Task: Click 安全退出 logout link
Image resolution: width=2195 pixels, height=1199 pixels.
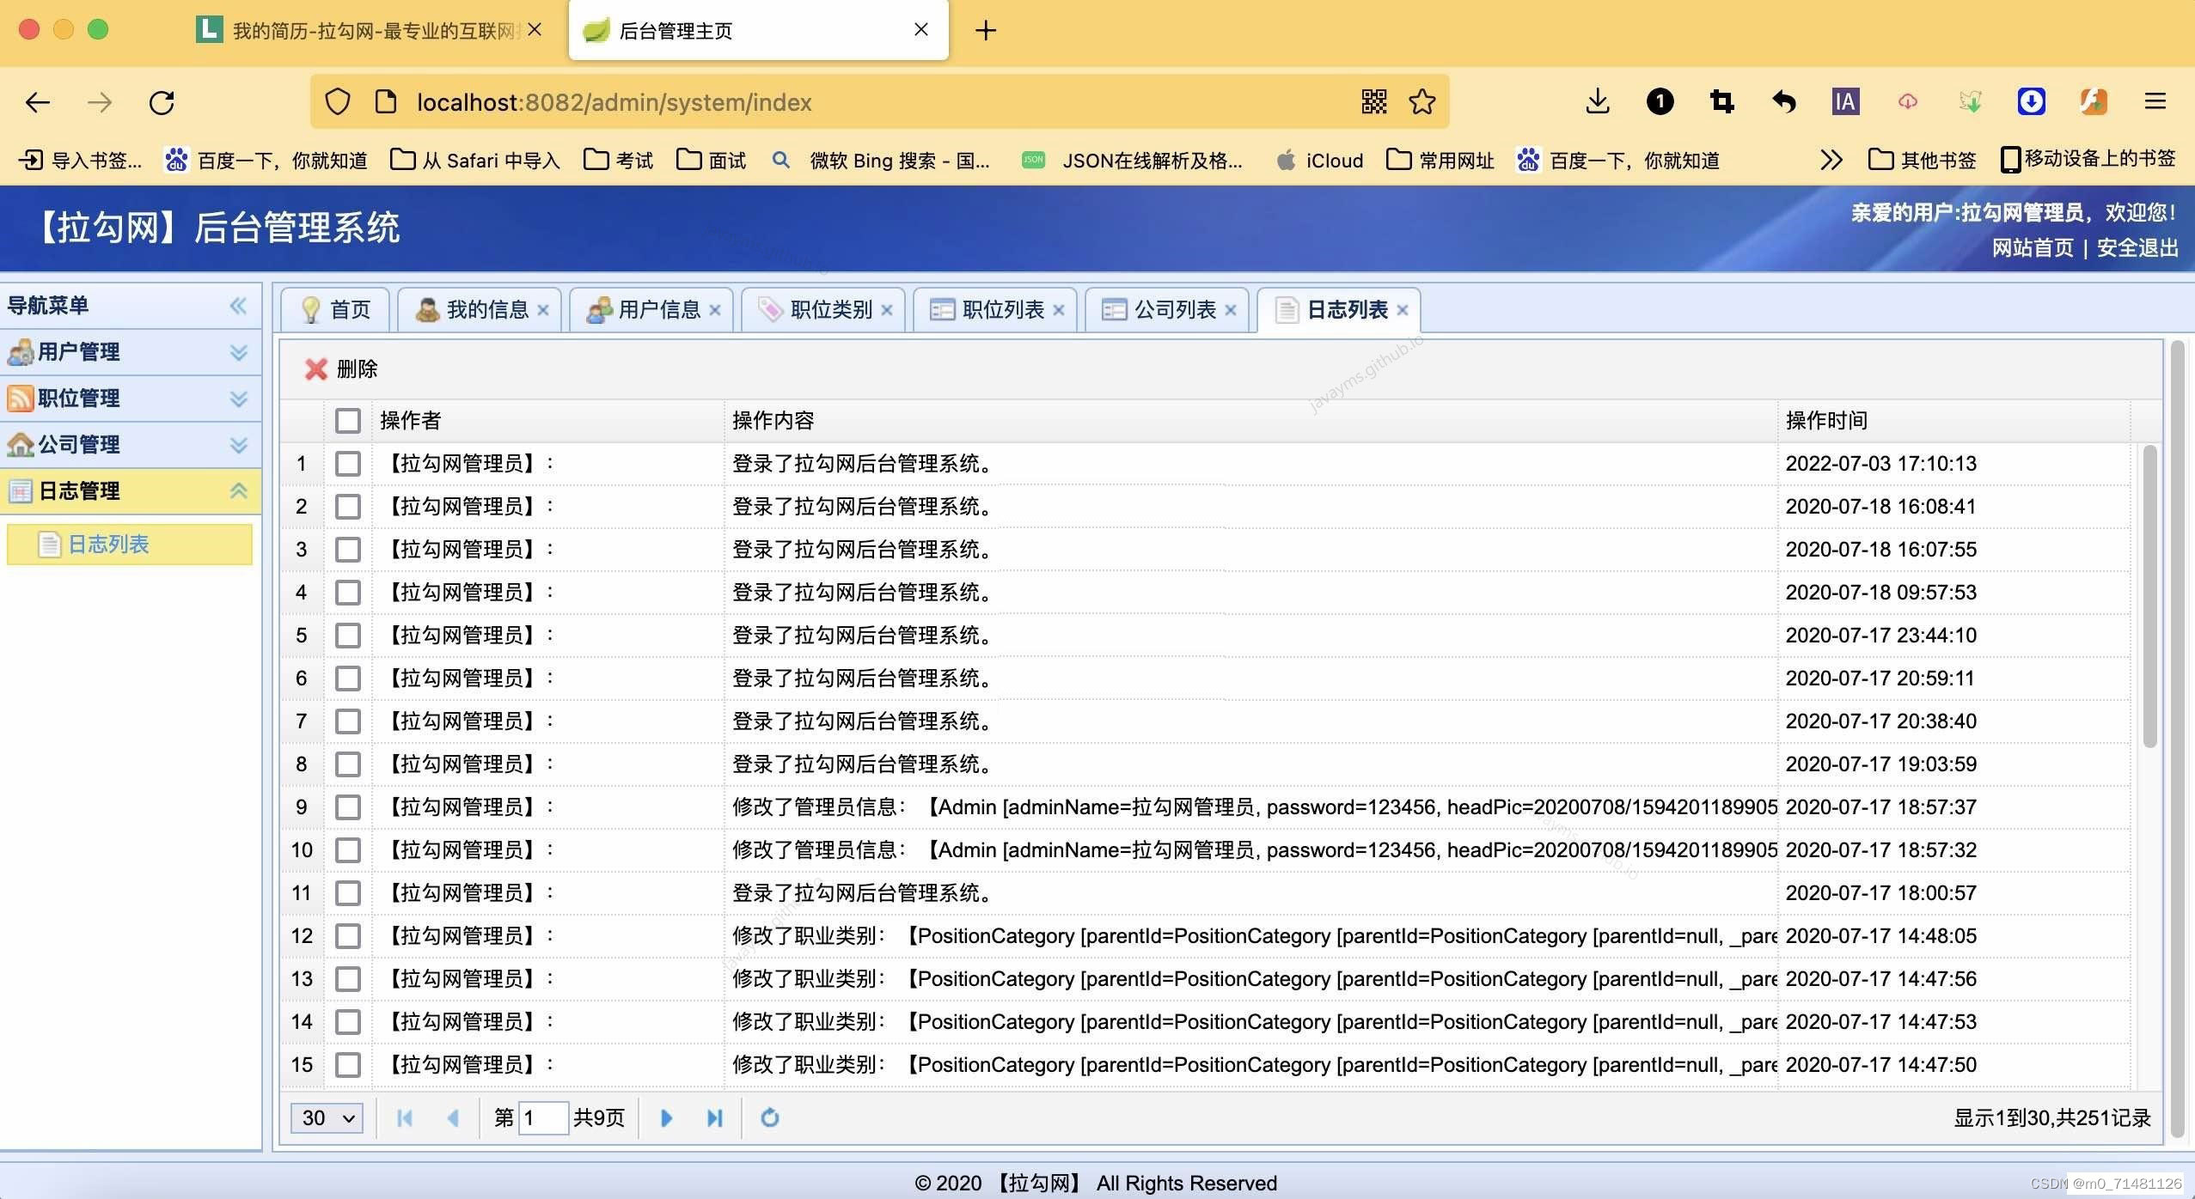Action: point(2137,248)
